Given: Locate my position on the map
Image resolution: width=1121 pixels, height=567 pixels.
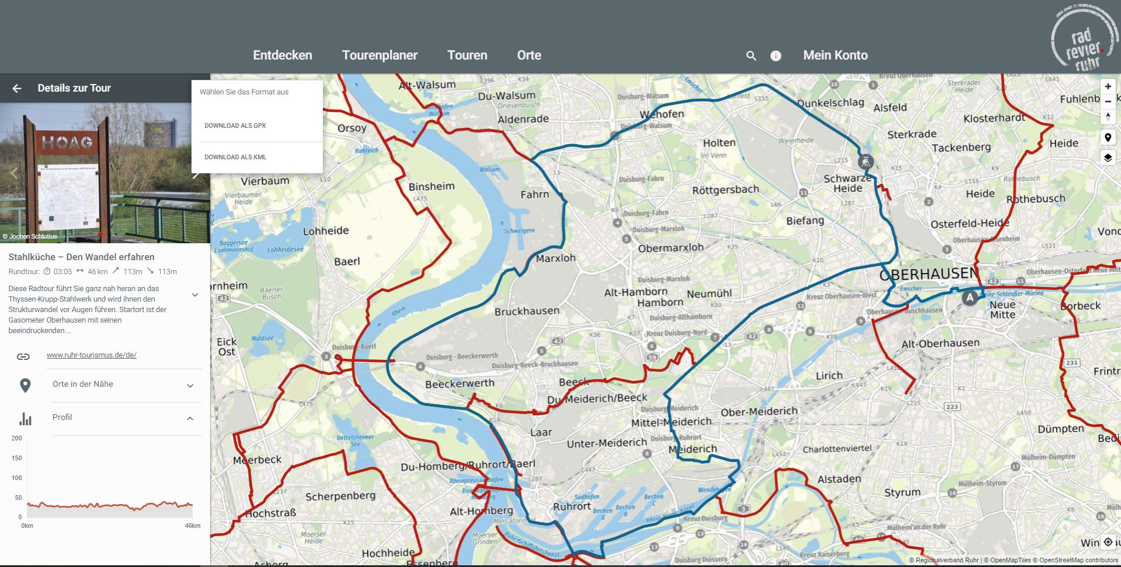Looking at the screenshot, I should pyautogui.click(x=1108, y=542).
